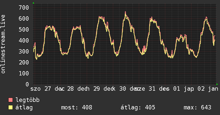Click the 'most: 408' current value

(77, 108)
